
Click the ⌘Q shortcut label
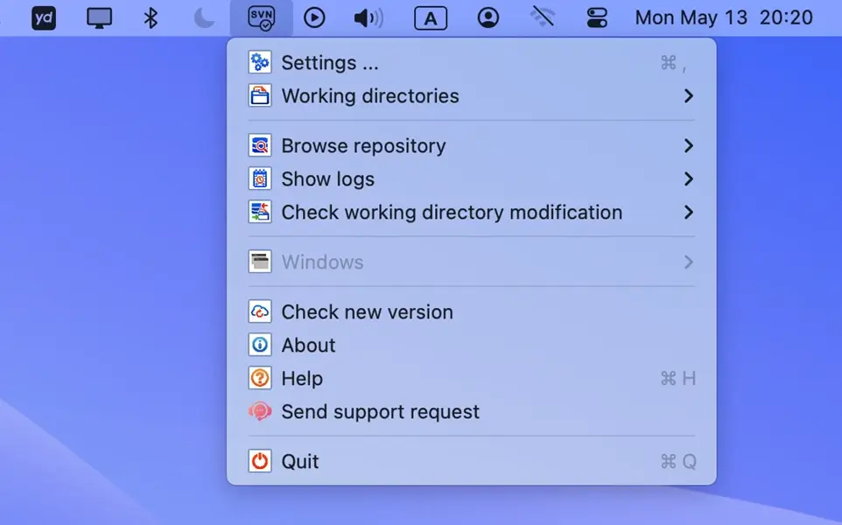[x=678, y=462]
